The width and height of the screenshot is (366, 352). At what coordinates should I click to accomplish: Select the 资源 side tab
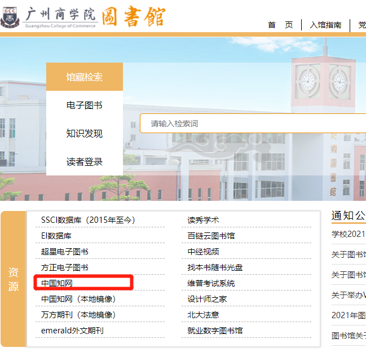(14, 279)
